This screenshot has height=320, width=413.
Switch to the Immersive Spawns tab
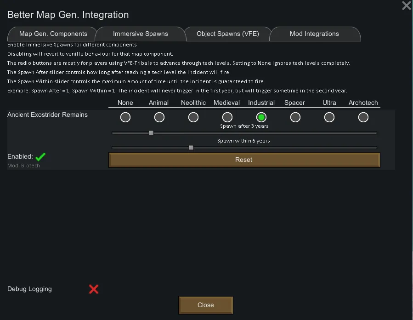tap(141, 34)
